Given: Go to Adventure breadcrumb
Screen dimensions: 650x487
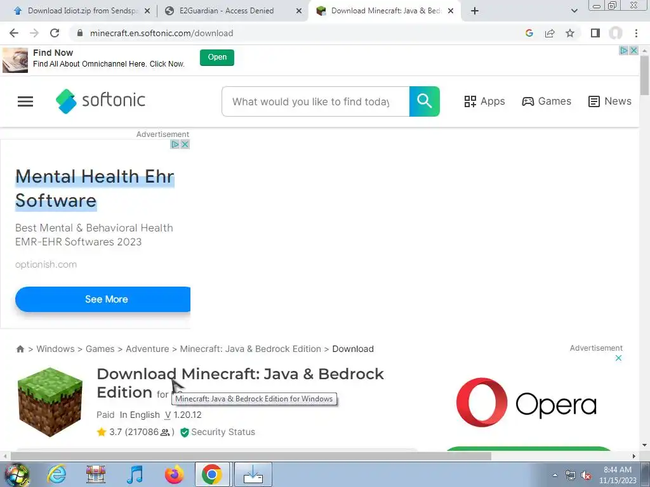Looking at the screenshot, I should point(147,349).
